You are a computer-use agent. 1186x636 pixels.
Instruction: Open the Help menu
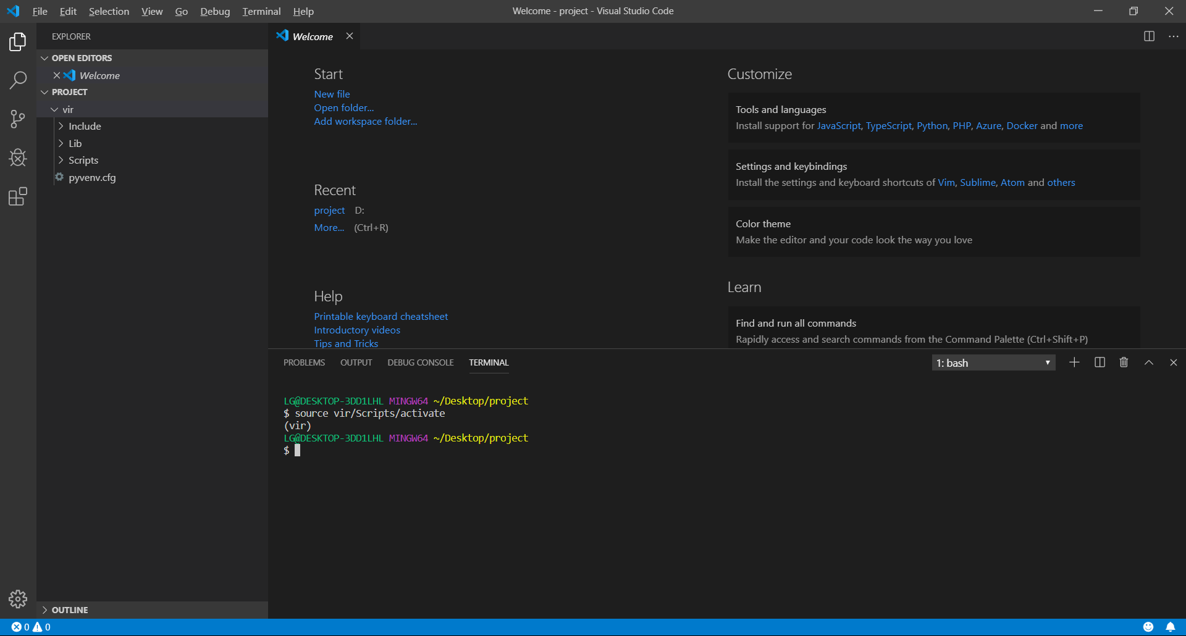[x=303, y=11]
